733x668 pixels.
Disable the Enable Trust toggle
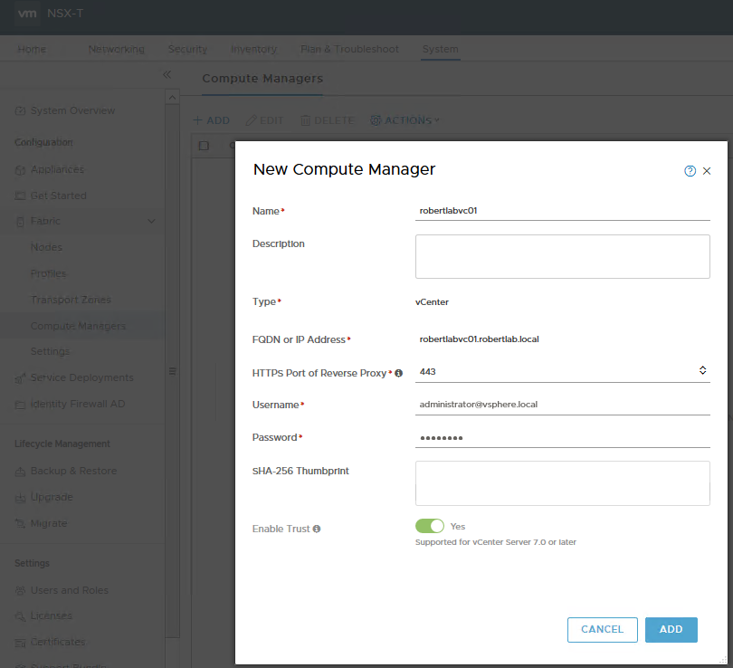(x=430, y=526)
